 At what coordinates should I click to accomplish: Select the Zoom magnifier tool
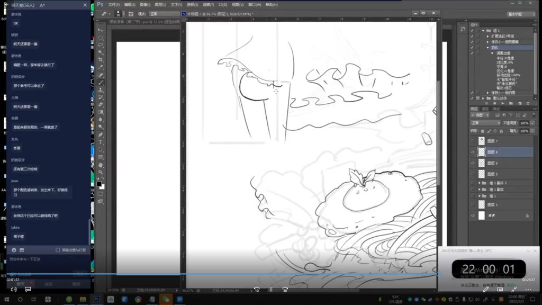click(101, 172)
